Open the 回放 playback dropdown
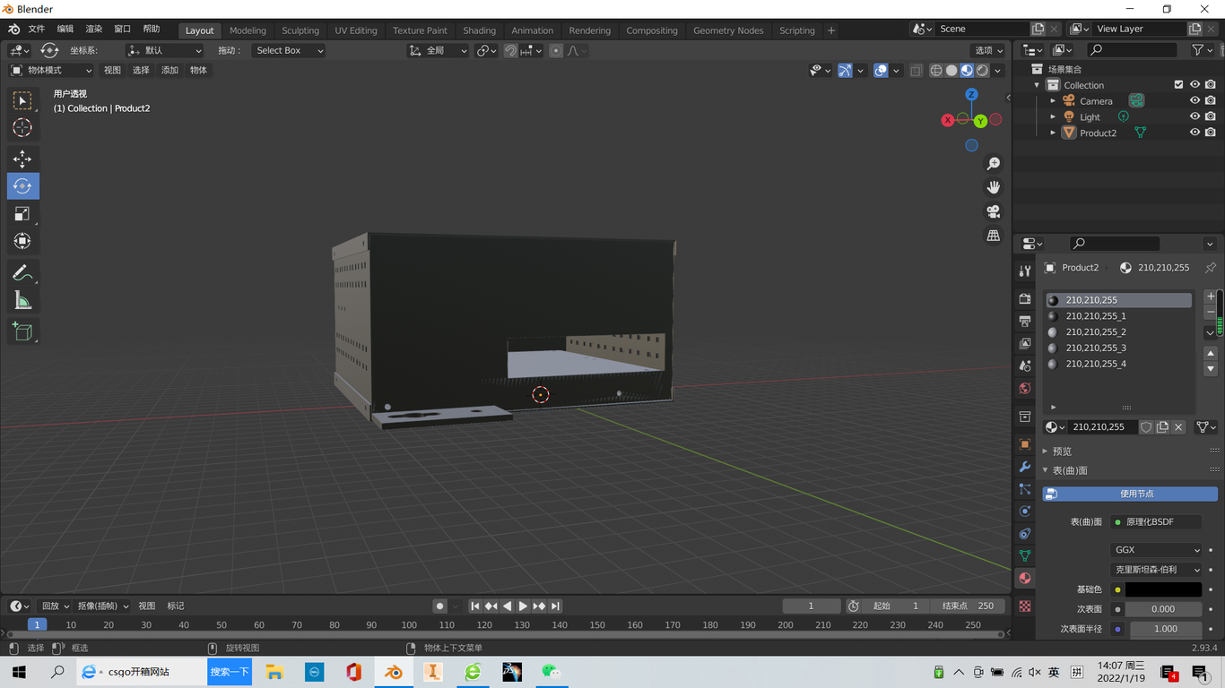The image size is (1225, 688). [x=55, y=606]
